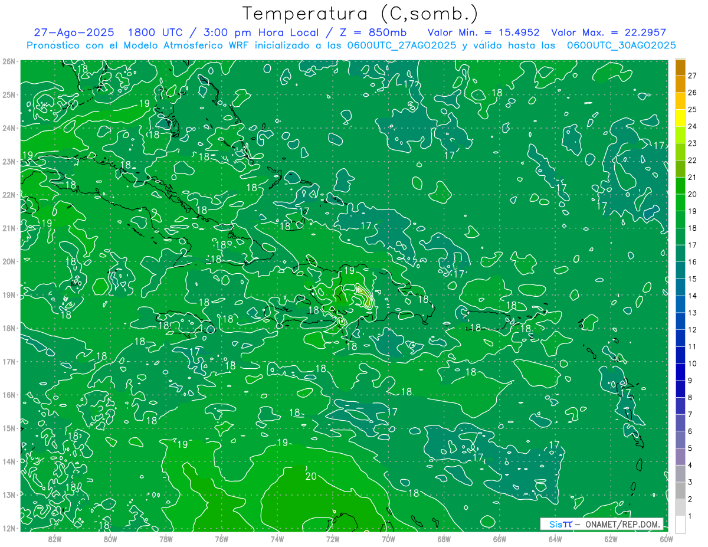Click the "21N" latitude axis label
The width and height of the screenshot is (708, 547).
tap(9, 228)
